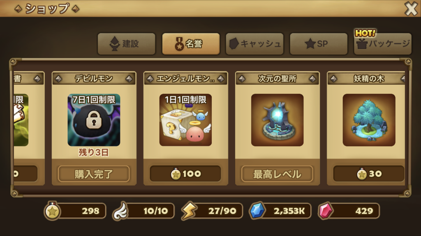Viewport: 421px width, 236px height.
Task: Click the 購入完了 button under デビルモン
Action: tap(94, 174)
